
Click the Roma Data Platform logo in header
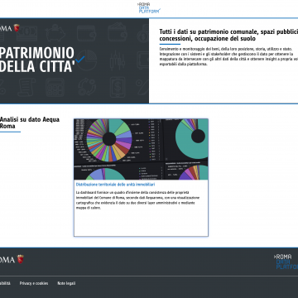point(149,7)
